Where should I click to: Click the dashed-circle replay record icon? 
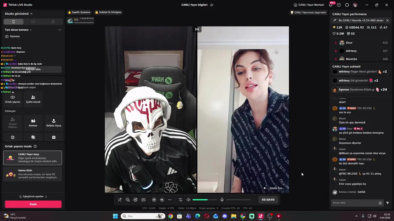pos(162,200)
